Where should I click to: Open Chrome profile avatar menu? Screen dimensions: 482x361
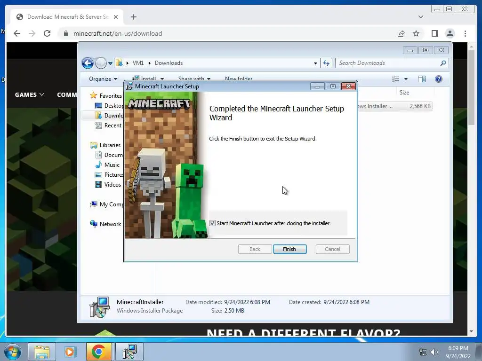450,33
